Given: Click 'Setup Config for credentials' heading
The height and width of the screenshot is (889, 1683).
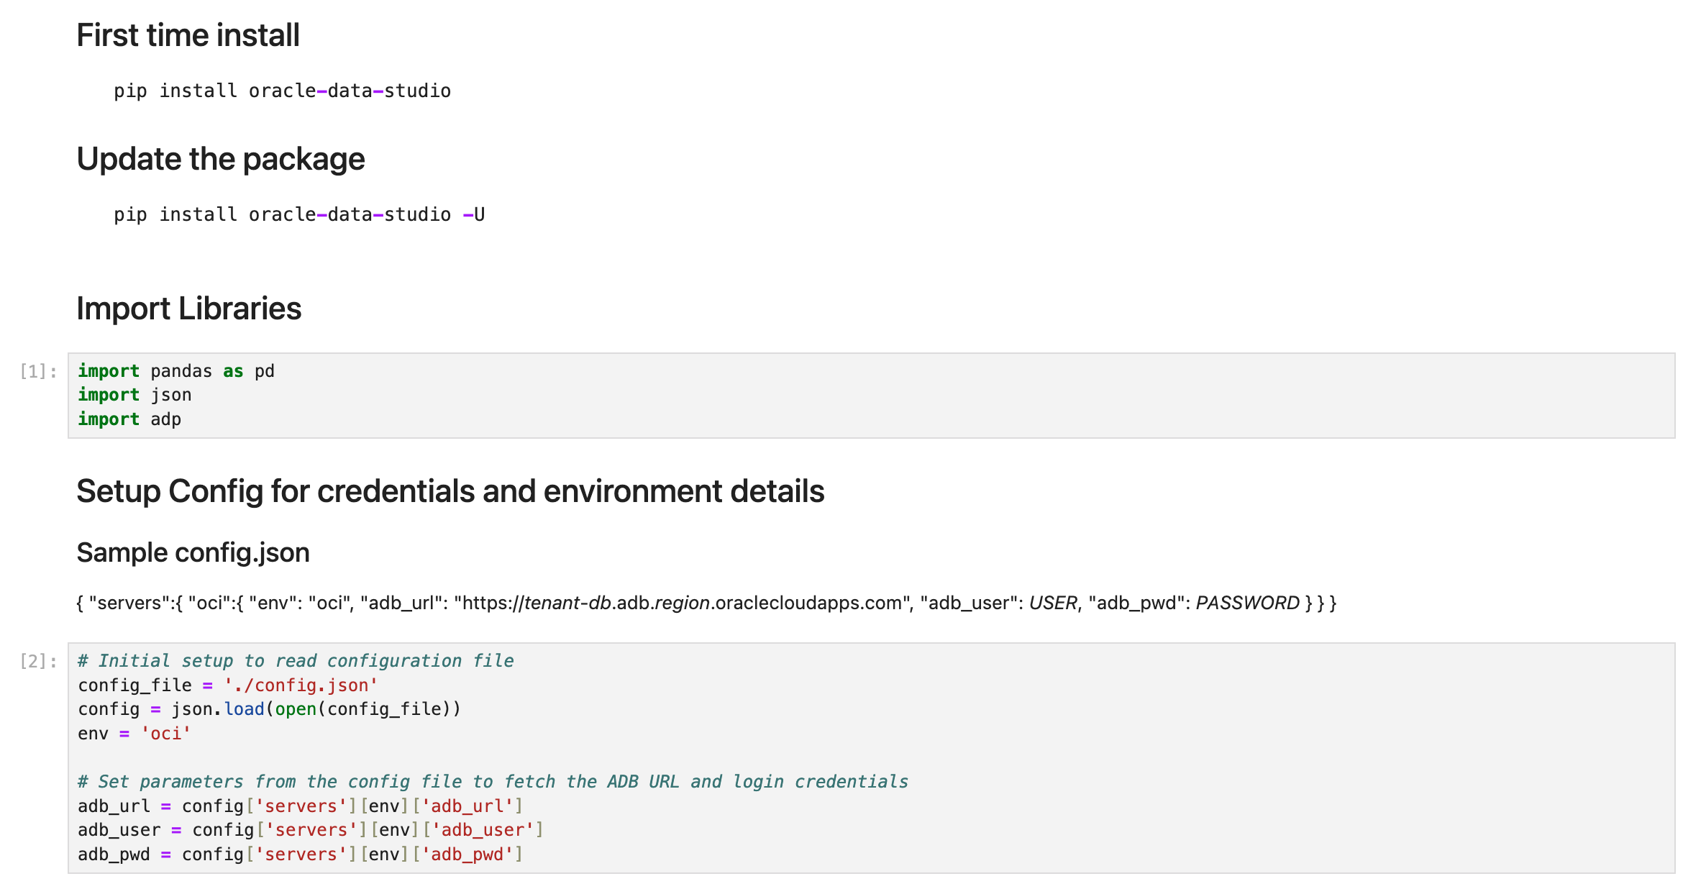Looking at the screenshot, I should 450,491.
